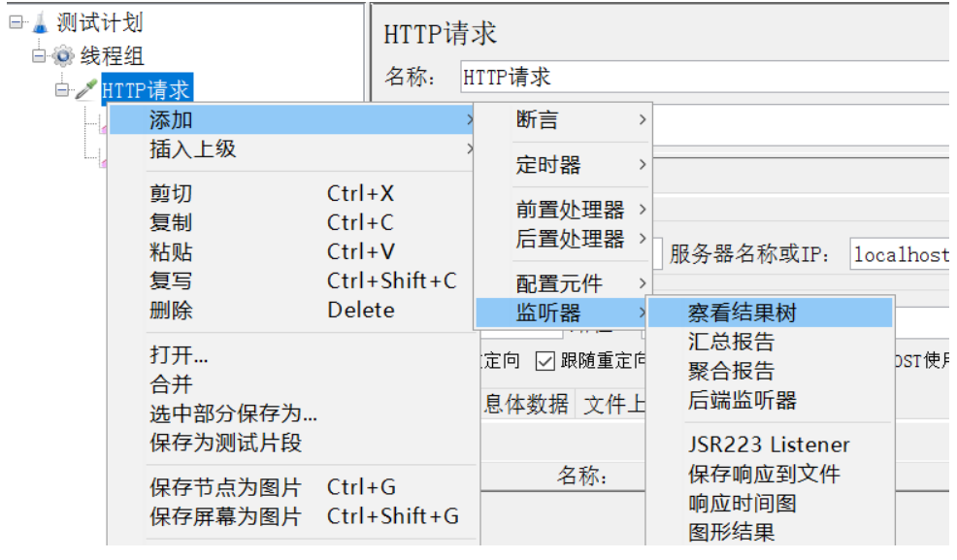
Task: Open the 添加 submenu
Action: [292, 119]
